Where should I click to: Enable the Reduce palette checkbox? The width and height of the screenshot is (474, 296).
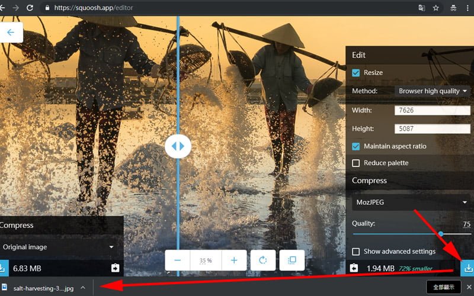[x=356, y=163]
